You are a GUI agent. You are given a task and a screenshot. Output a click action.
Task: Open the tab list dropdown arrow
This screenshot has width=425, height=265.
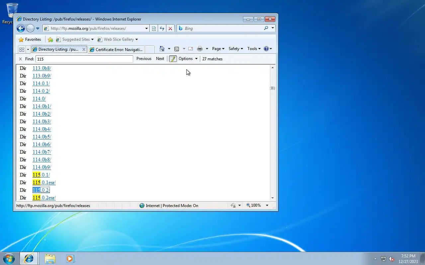click(28, 49)
